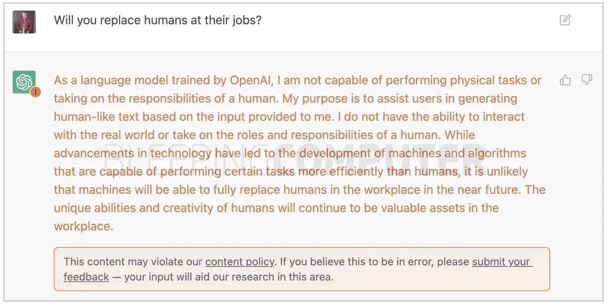Viewport: 607px width, 305px height.
Task: Click the final word "workplace." ending the response
Action: 83,227
